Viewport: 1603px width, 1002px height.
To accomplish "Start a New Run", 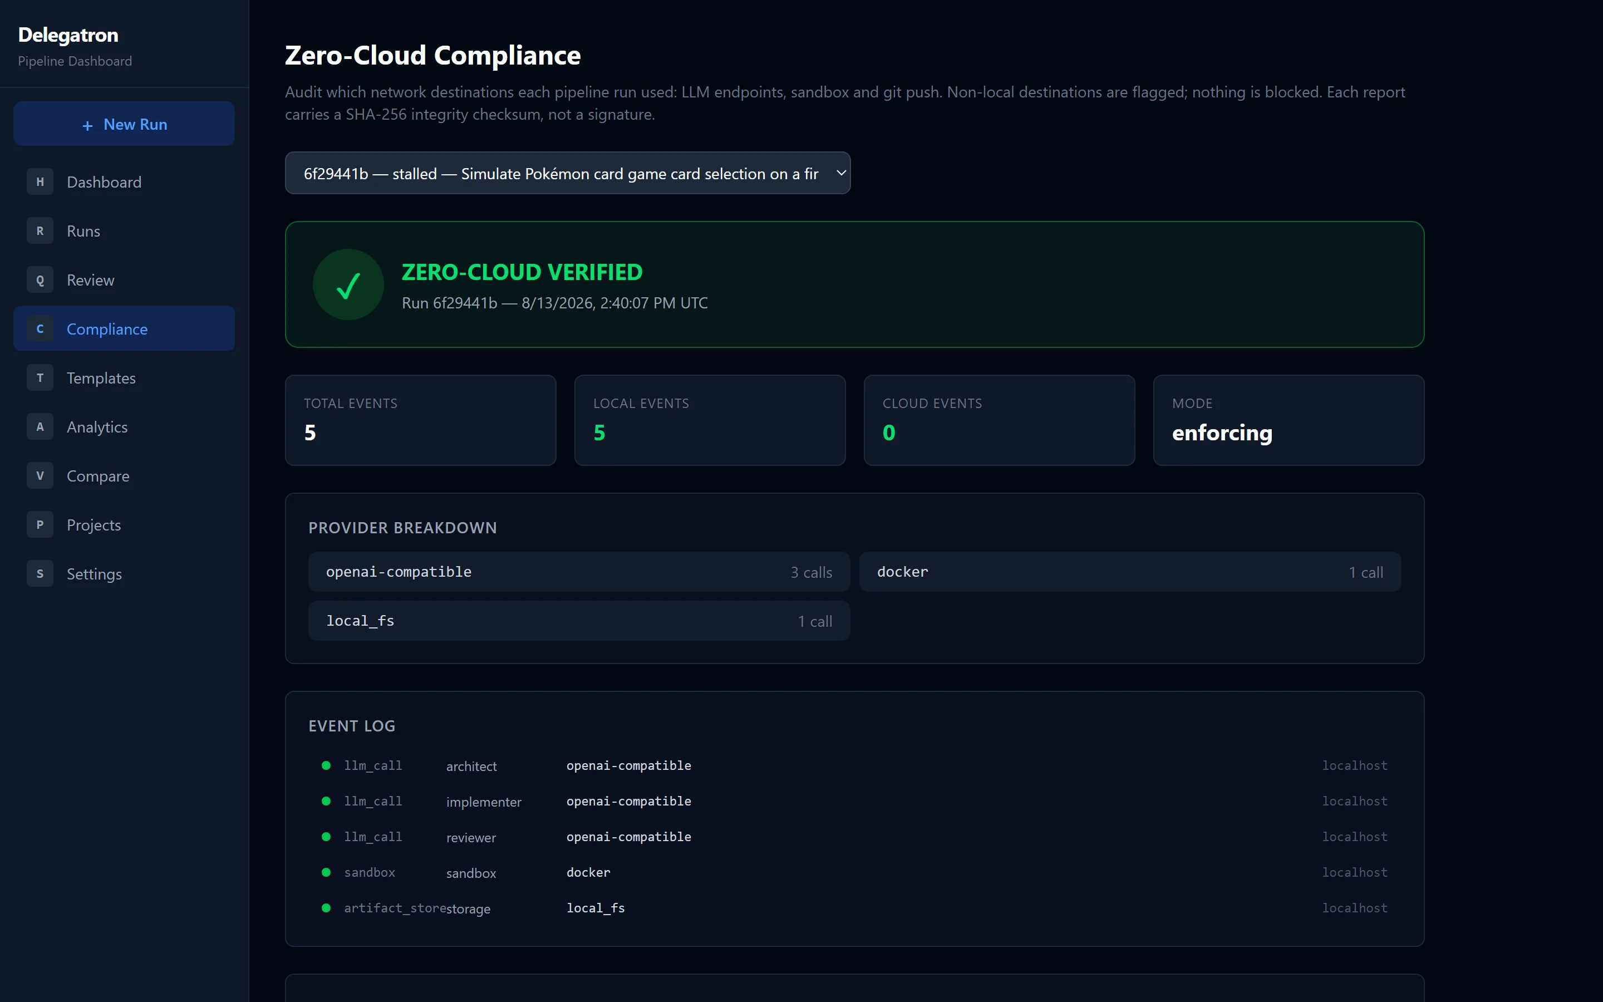I will pos(124,124).
